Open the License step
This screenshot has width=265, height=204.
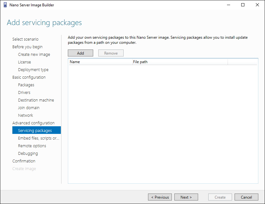click(24, 62)
